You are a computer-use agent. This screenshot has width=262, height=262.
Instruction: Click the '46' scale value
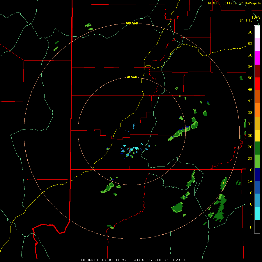click(x=250, y=90)
